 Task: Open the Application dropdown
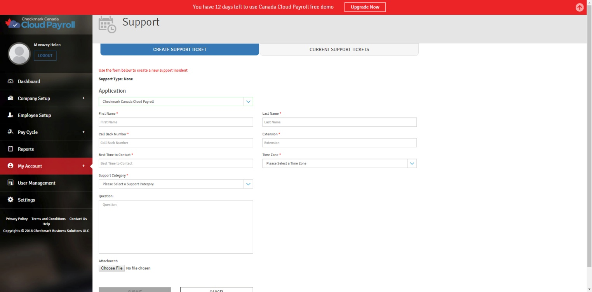coord(176,102)
